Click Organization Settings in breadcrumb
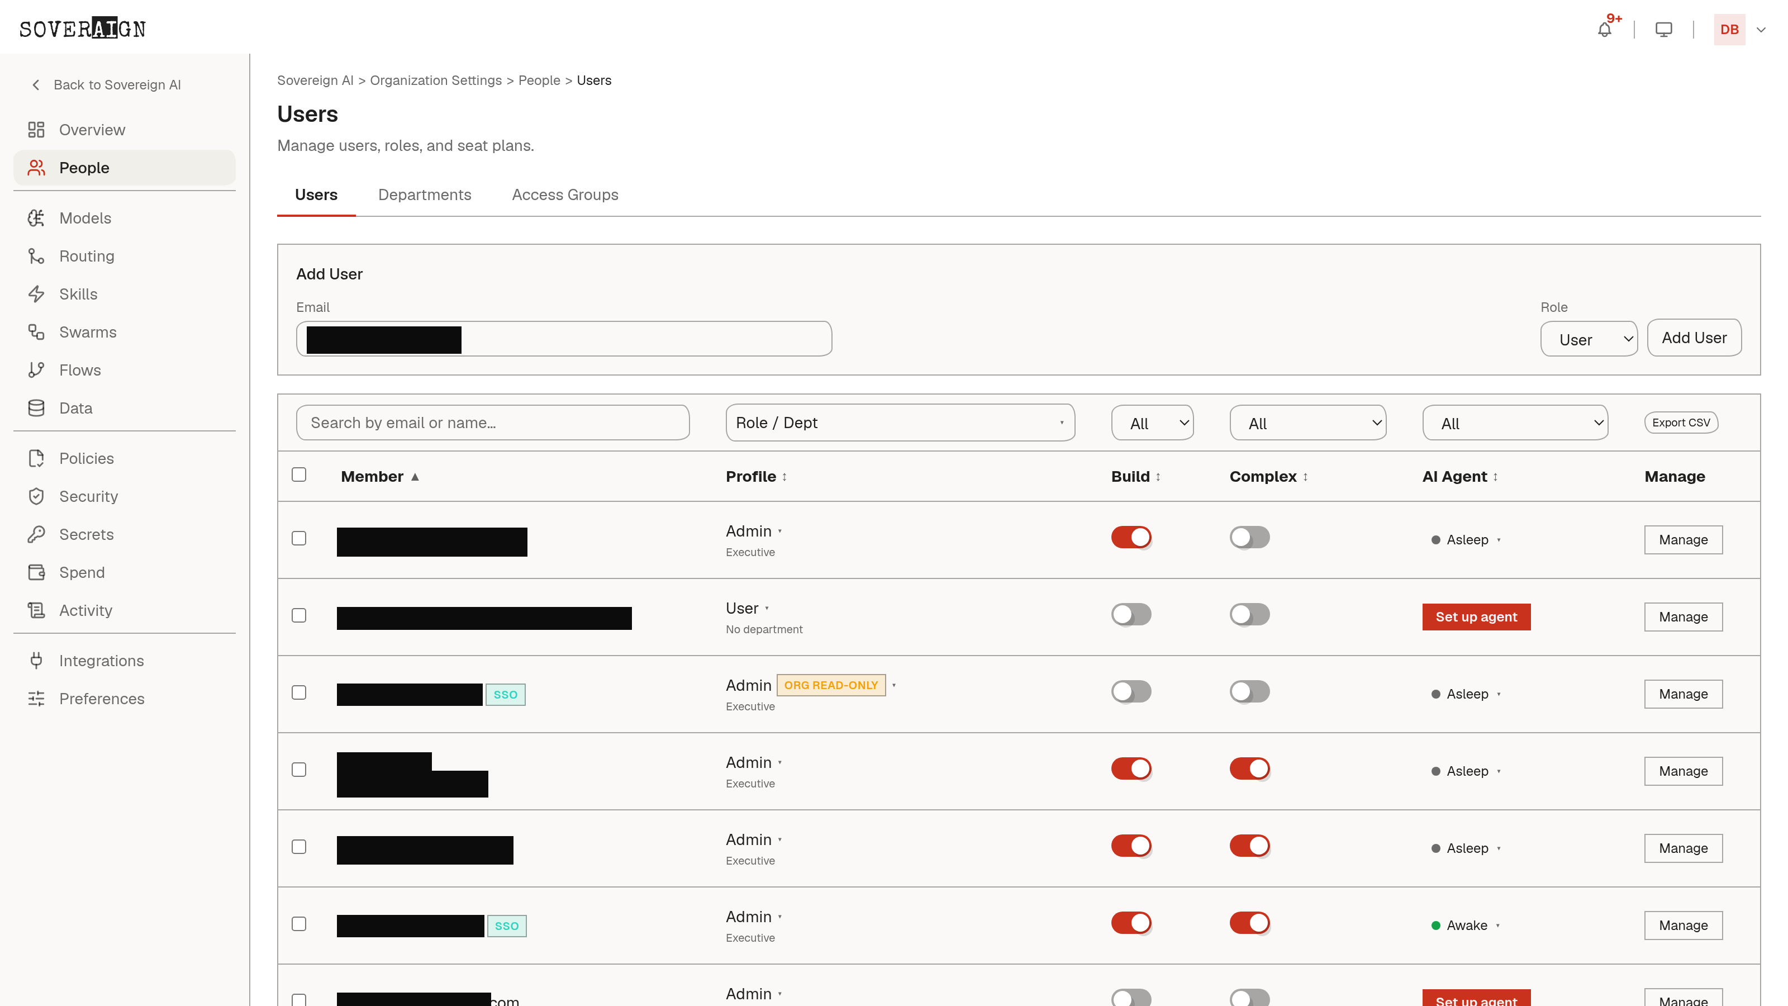 435,80
